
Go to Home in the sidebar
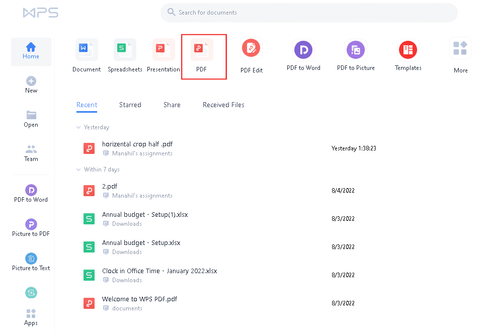[31, 51]
